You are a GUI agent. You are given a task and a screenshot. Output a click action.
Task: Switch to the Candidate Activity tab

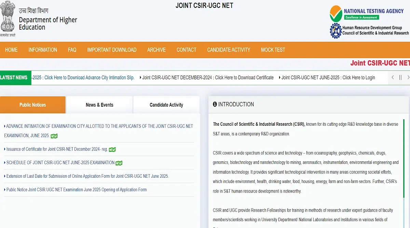point(166,105)
